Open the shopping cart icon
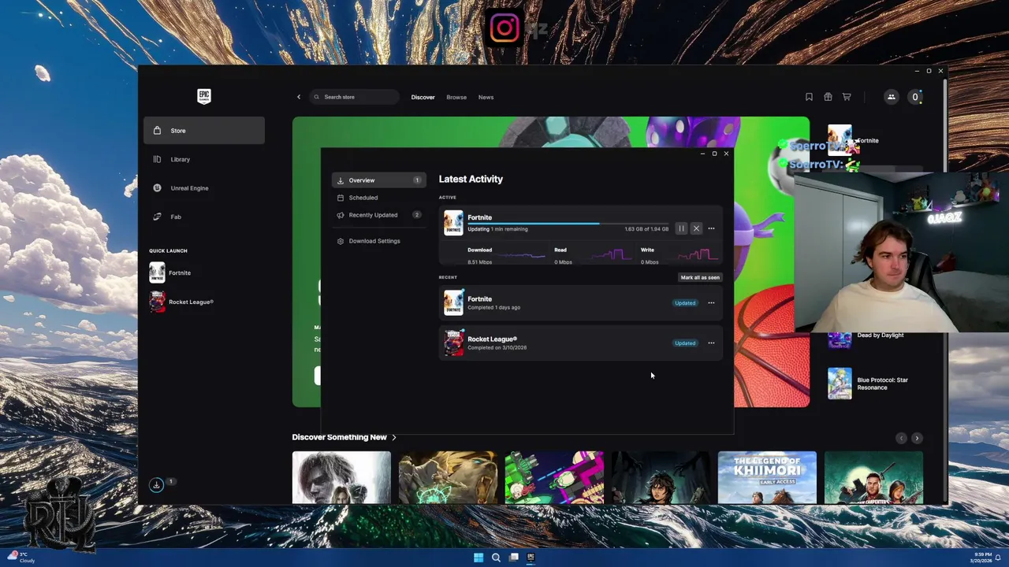The height and width of the screenshot is (567, 1009). coord(847,97)
